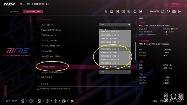Click MPG X870E CARBON WIFI board name
Image resolution: width=187 pixels, height=105 pixels.
click(154, 26)
